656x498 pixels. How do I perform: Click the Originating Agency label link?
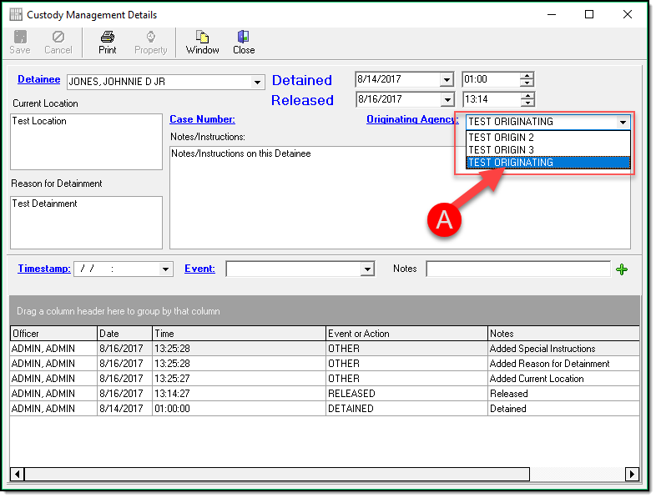pos(412,119)
